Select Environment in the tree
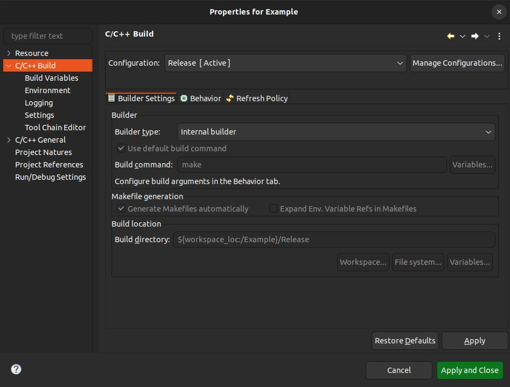Viewport: 510px width, 387px height. (47, 90)
